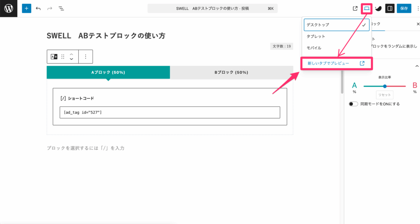
Task: Open the block toolbar options menu
Action: coord(85,57)
